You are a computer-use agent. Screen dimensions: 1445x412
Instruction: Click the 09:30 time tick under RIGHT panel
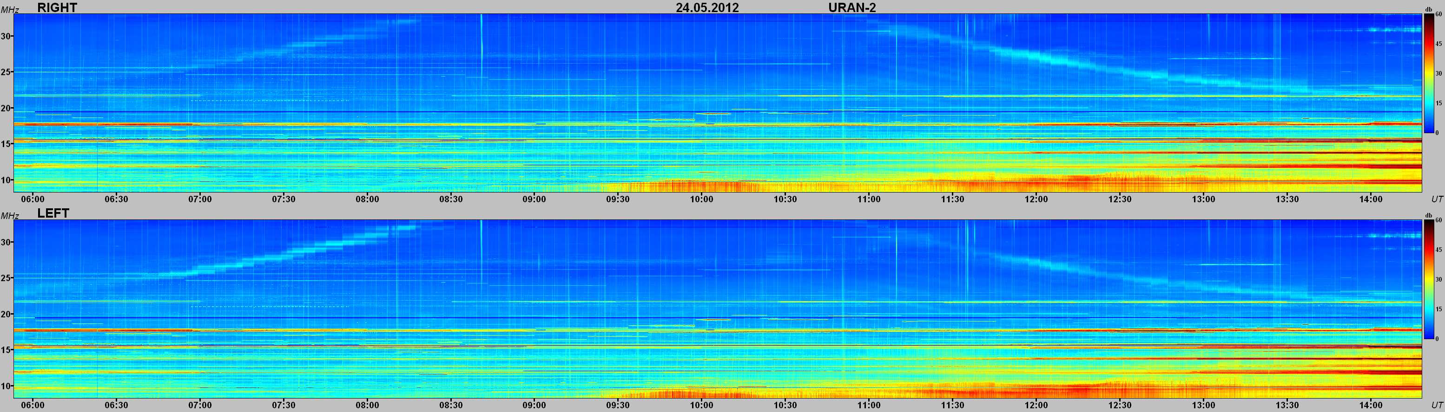(x=618, y=200)
